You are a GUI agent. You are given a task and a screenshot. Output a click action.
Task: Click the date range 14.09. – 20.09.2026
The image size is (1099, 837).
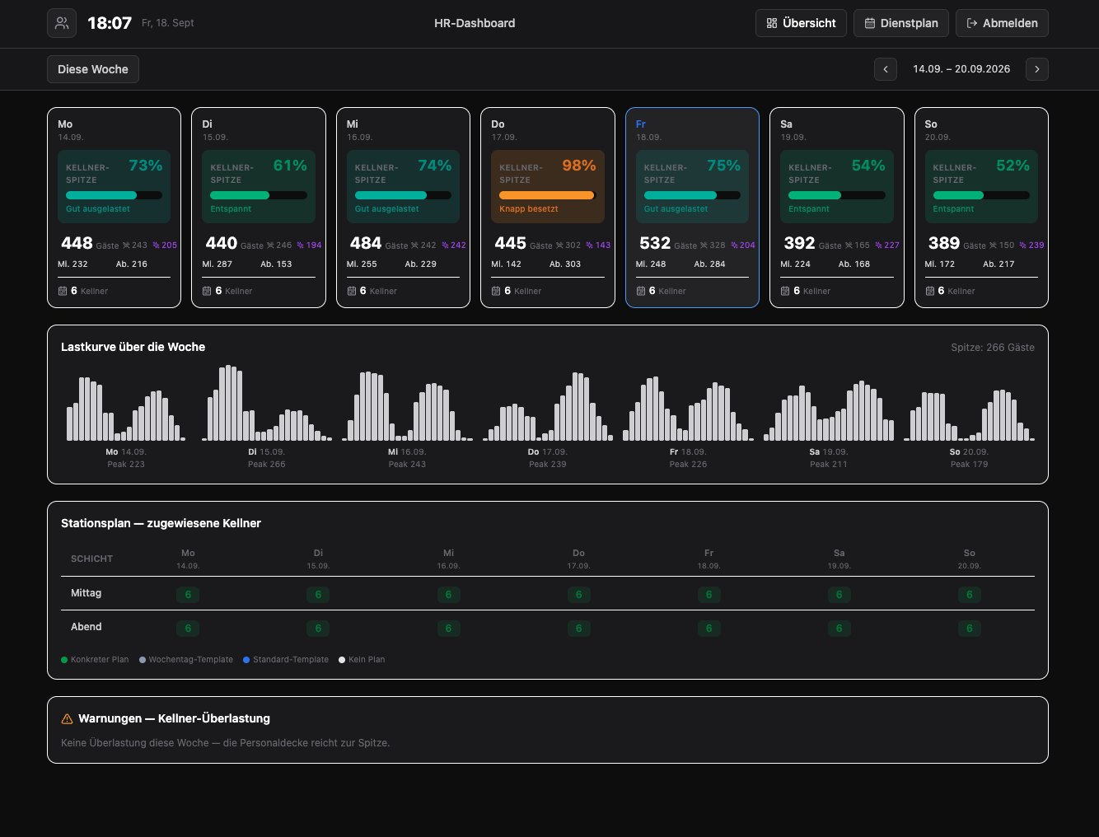coord(961,69)
